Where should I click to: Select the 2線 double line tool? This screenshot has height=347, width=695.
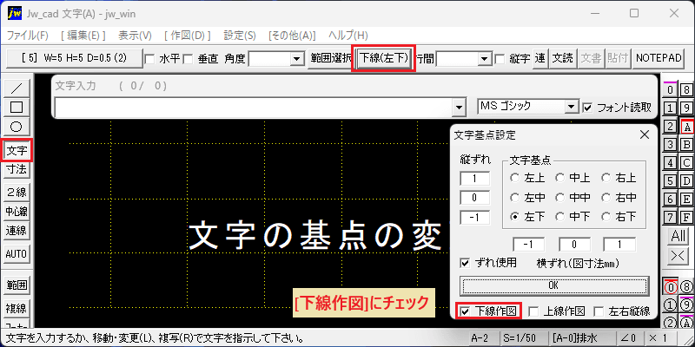pyautogui.click(x=17, y=192)
